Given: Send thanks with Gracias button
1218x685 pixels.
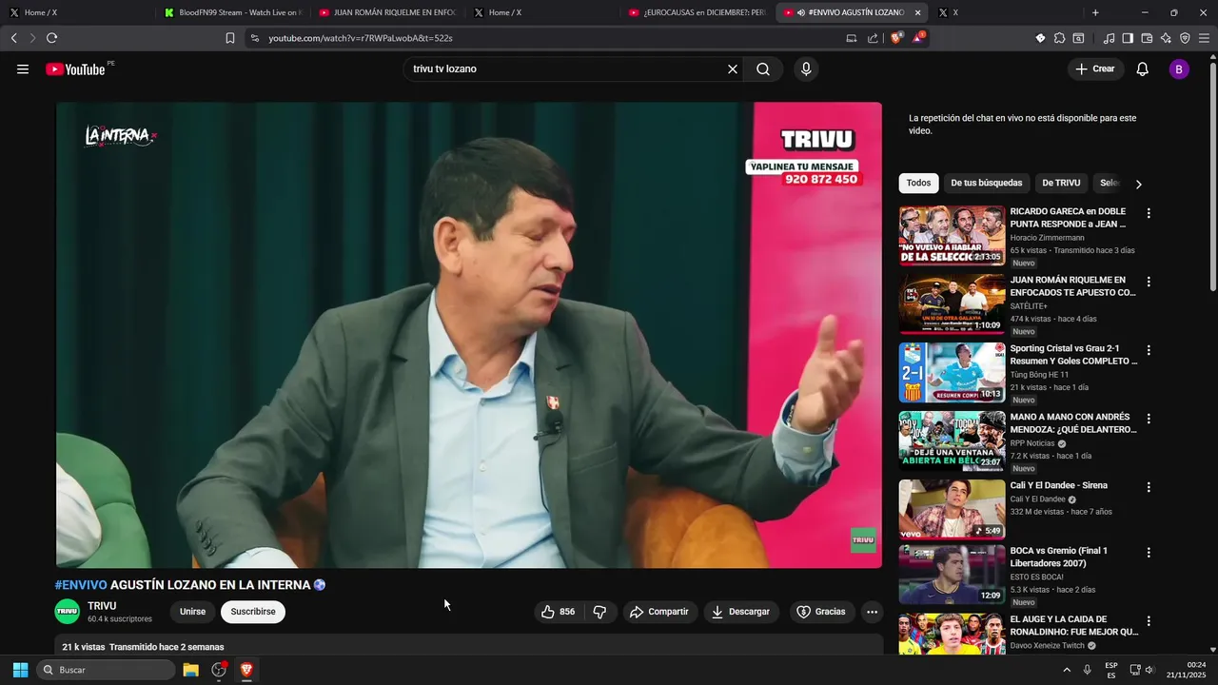Looking at the screenshot, I should [x=820, y=612].
